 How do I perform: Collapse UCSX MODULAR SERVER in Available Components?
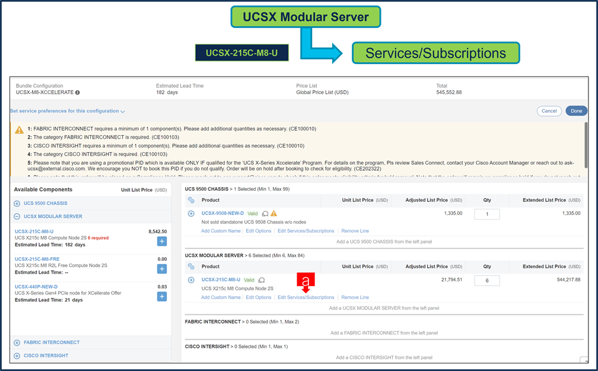click(x=17, y=216)
